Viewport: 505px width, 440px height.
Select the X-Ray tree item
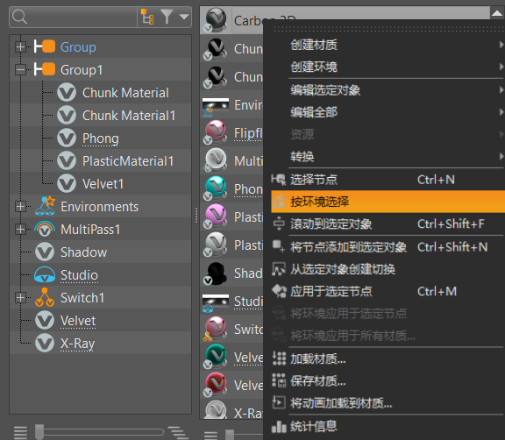78,344
